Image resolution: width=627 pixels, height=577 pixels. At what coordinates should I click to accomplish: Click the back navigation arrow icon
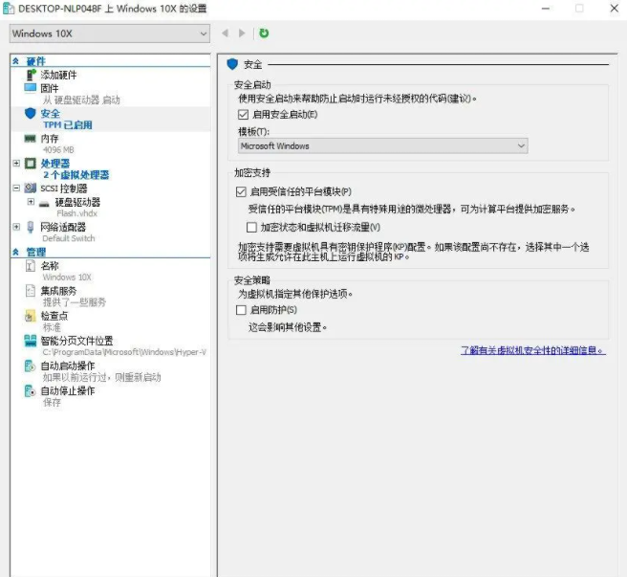tap(226, 33)
